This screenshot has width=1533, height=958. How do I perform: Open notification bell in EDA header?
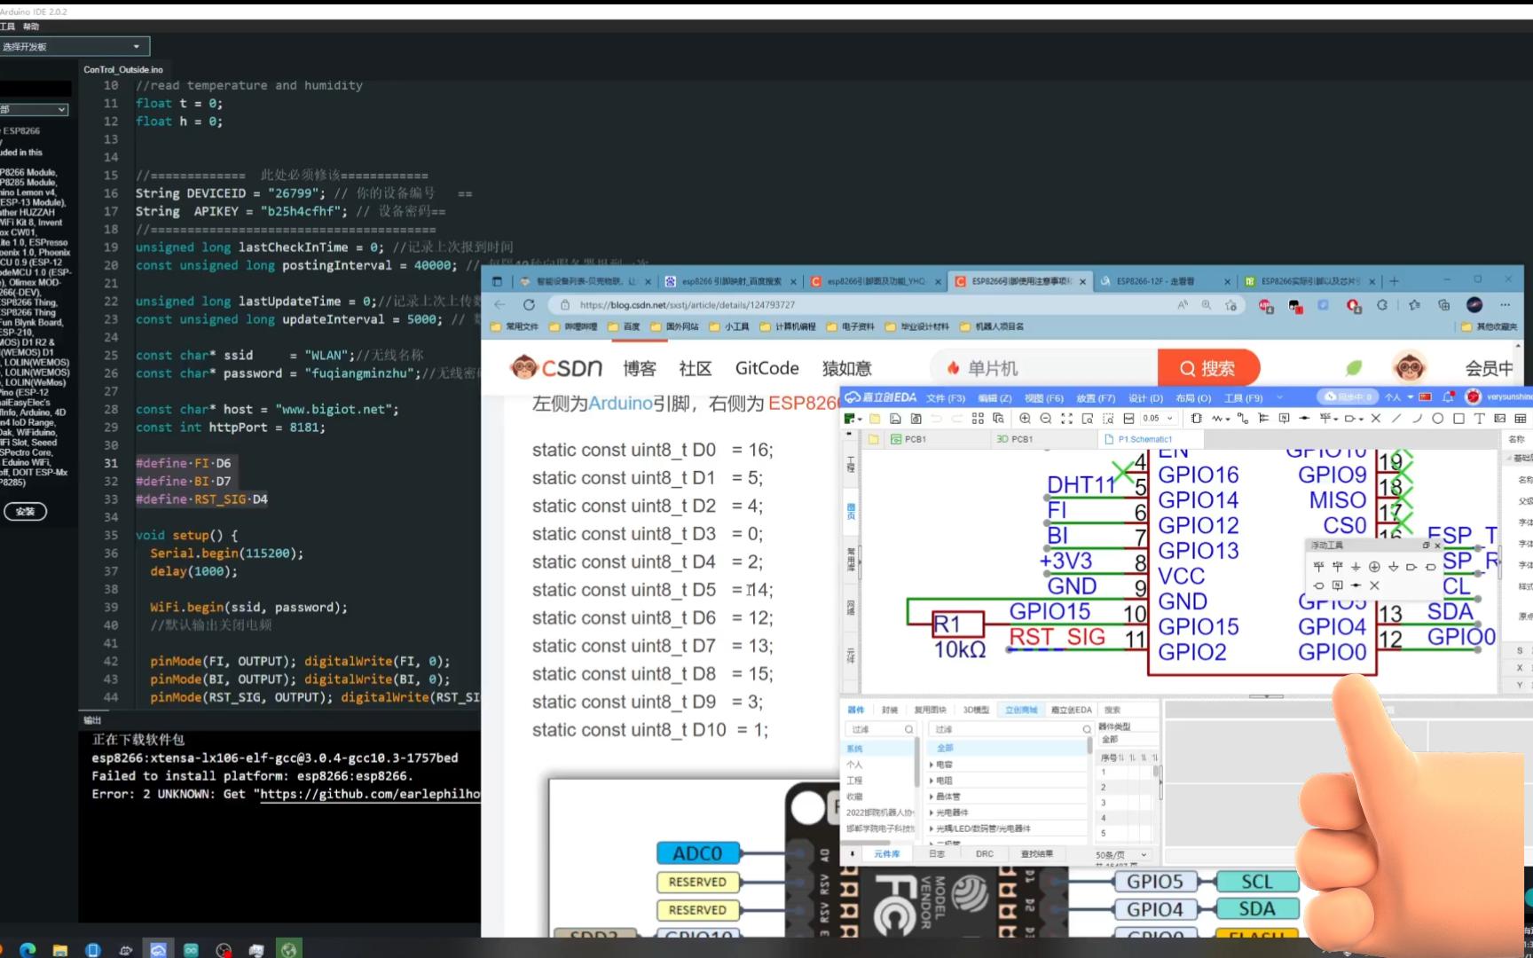(x=1448, y=397)
